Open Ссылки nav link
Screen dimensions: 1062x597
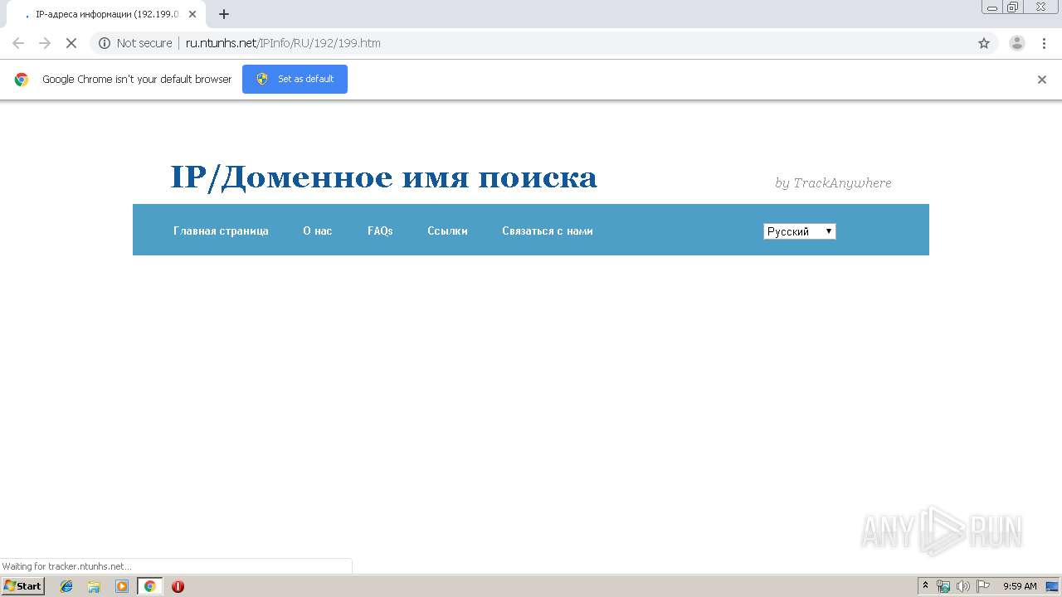tap(447, 231)
